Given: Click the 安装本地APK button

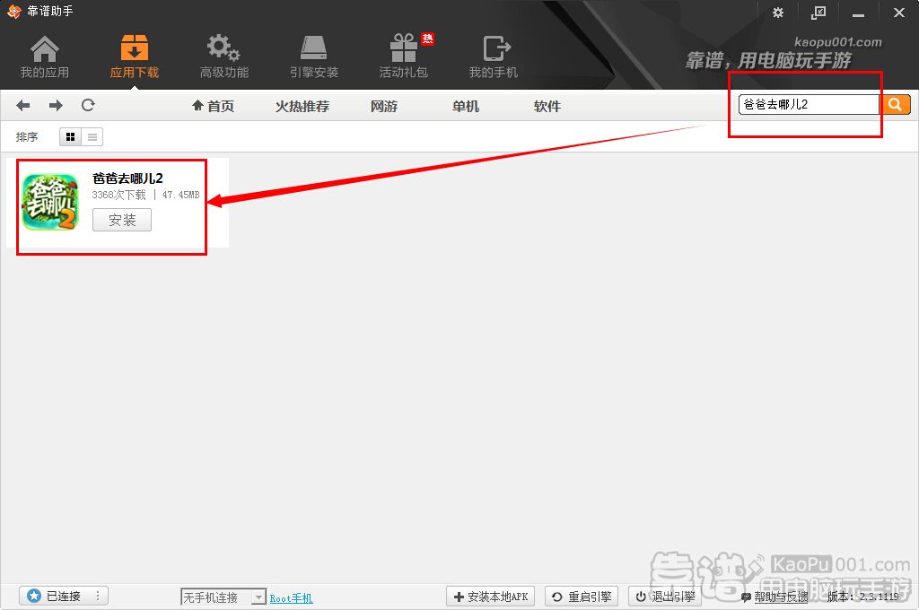Looking at the screenshot, I should [491, 597].
